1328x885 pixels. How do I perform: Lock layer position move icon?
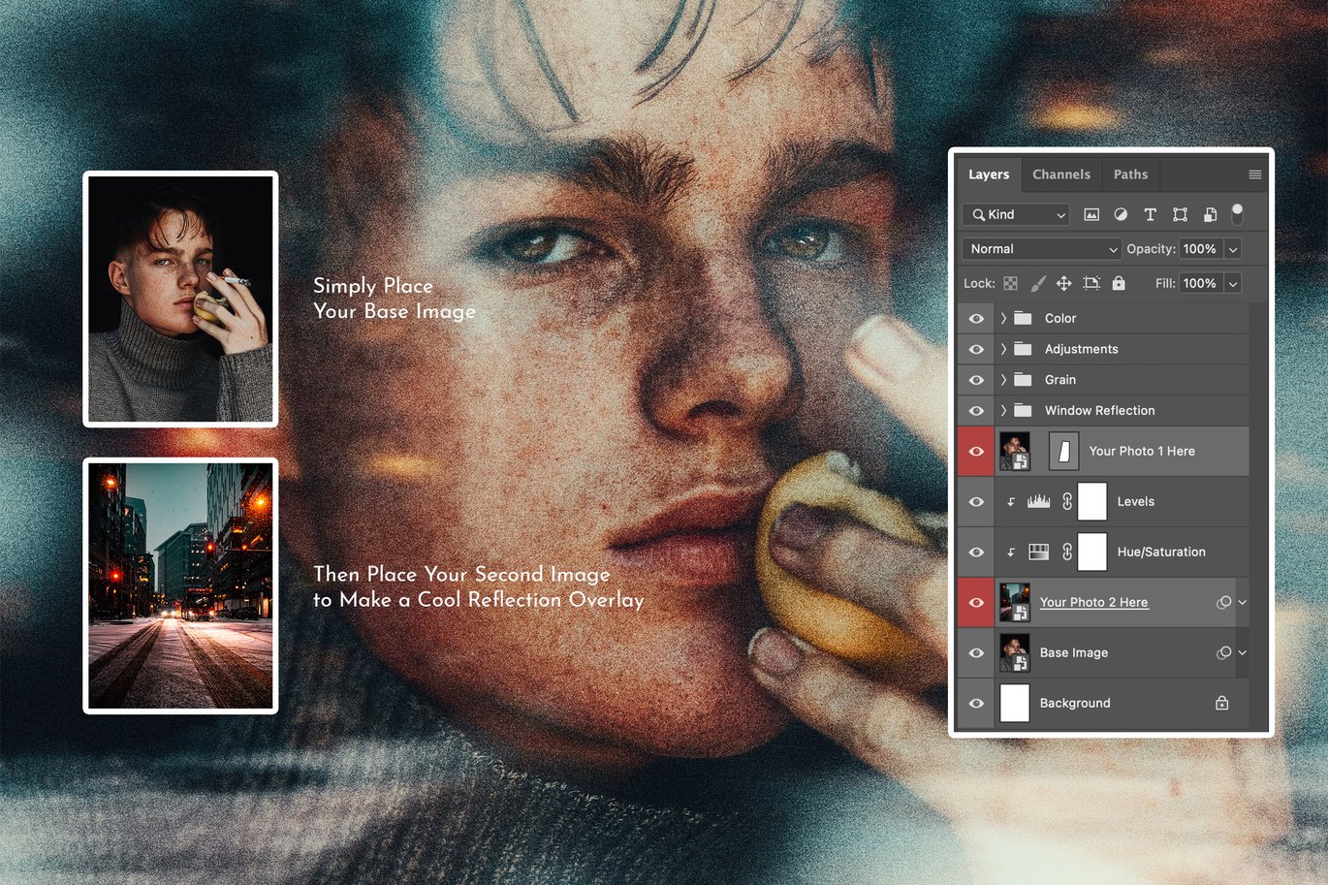pos(1063,283)
